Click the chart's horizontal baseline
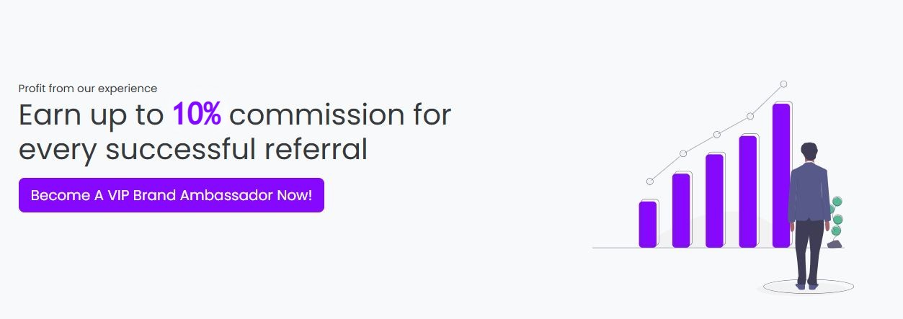This screenshot has height=319, width=903. 613,248
